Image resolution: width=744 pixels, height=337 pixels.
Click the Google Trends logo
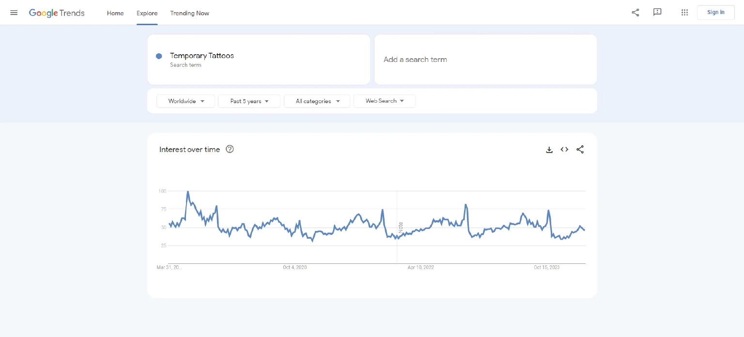[x=57, y=13]
